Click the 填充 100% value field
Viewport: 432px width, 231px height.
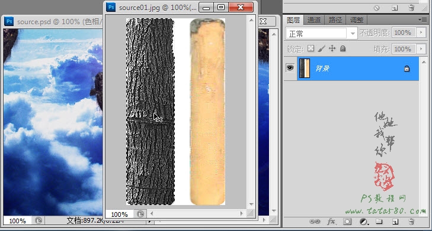pyautogui.click(x=404, y=49)
